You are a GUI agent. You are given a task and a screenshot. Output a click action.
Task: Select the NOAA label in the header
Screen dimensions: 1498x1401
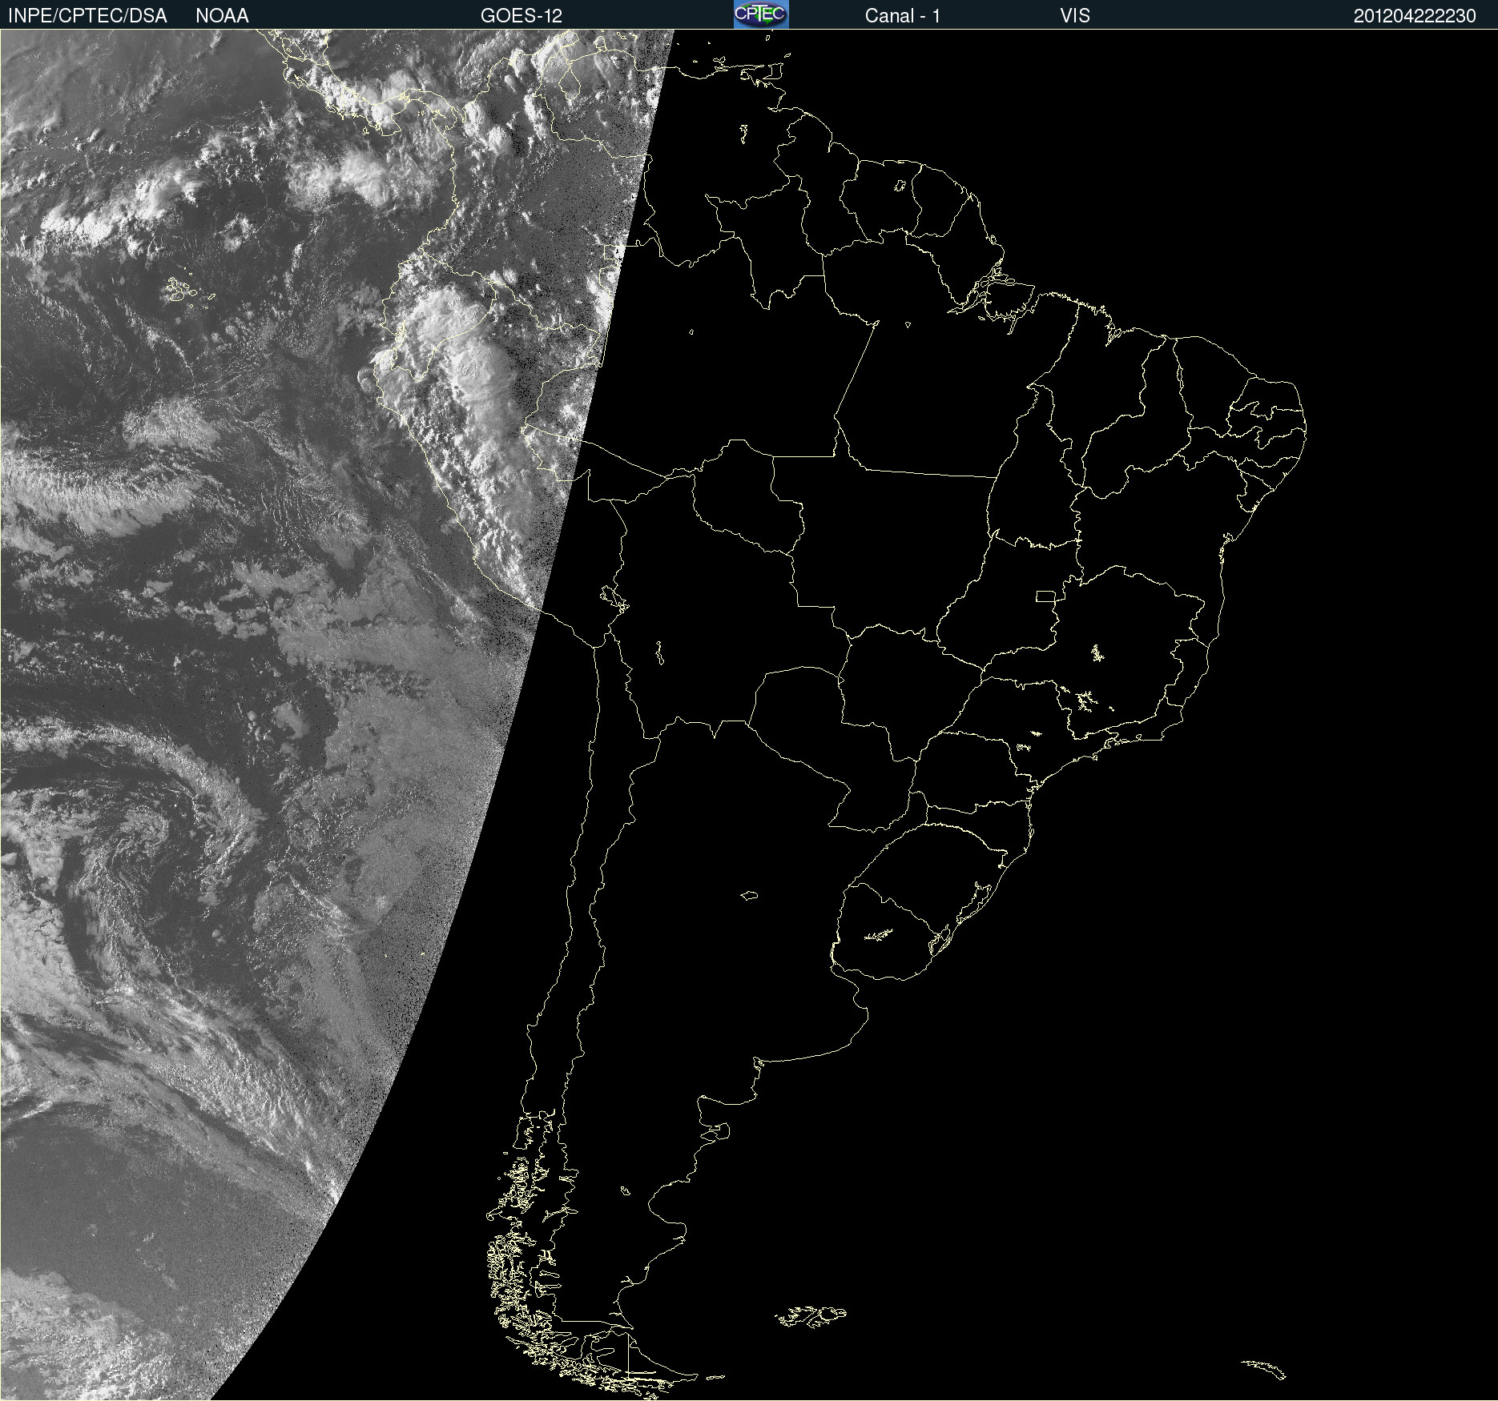point(222,16)
